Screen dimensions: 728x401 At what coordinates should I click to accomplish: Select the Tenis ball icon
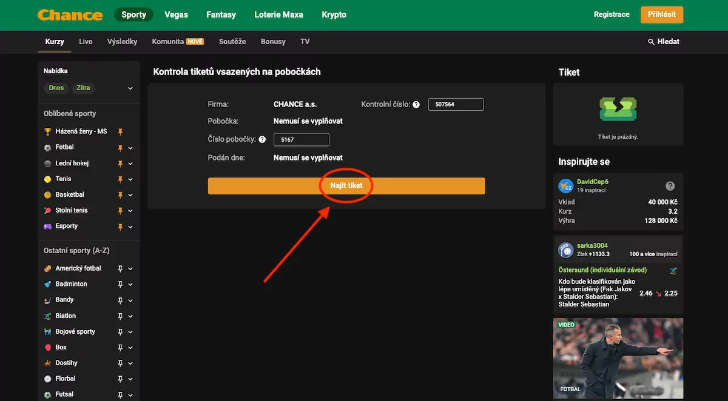pos(47,179)
